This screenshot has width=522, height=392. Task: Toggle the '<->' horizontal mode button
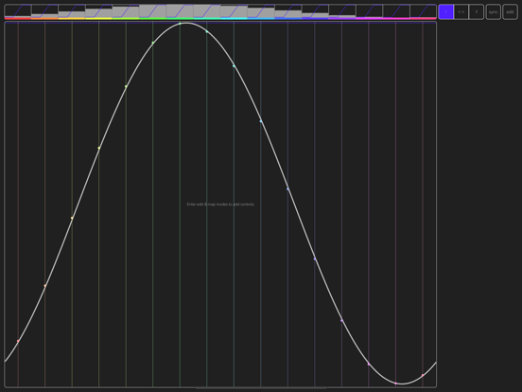[x=461, y=12]
